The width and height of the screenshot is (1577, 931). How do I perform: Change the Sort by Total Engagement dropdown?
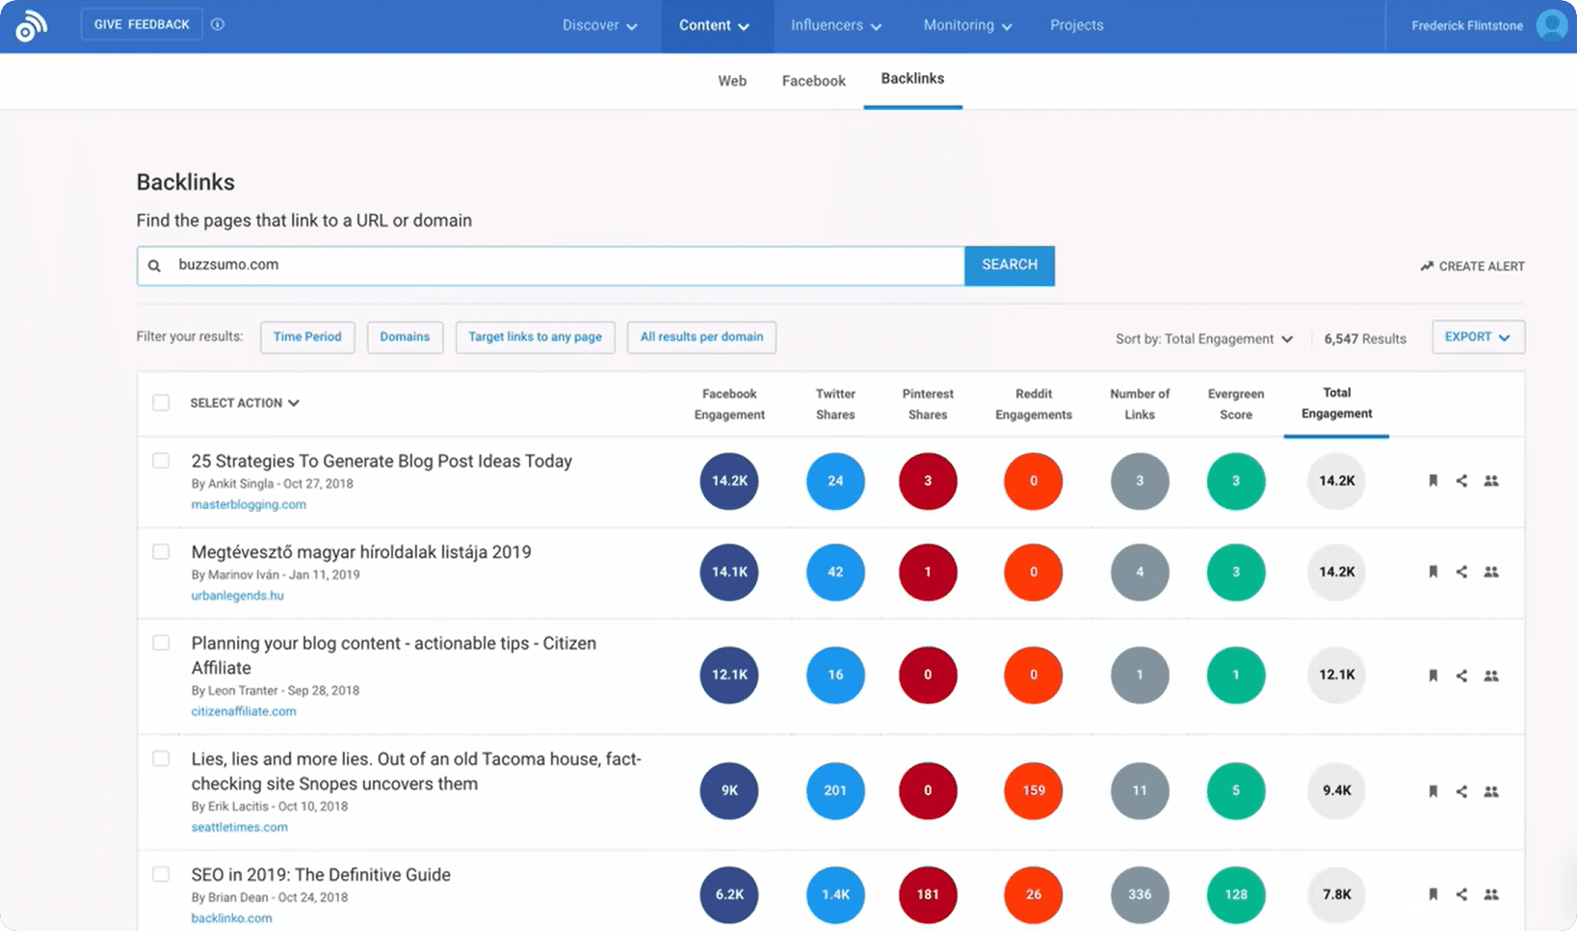pos(1204,339)
